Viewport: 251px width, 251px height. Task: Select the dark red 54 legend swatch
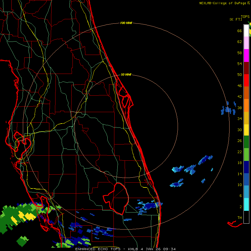click(246, 68)
